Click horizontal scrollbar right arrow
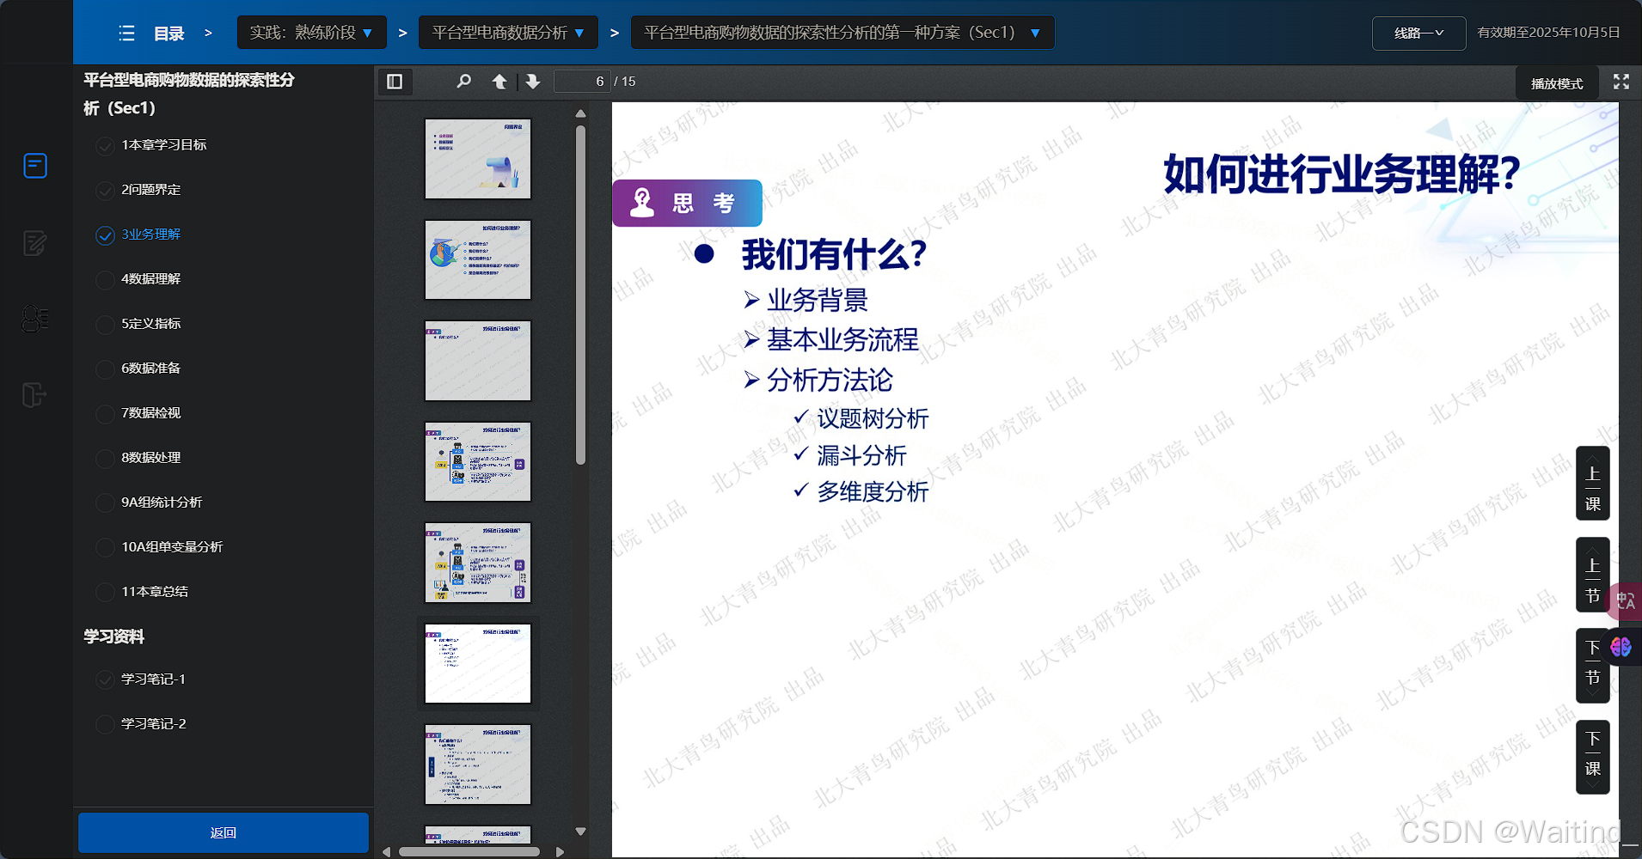 pos(561,852)
